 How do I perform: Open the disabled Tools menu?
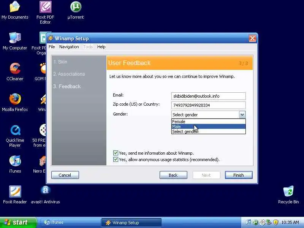[88, 47]
